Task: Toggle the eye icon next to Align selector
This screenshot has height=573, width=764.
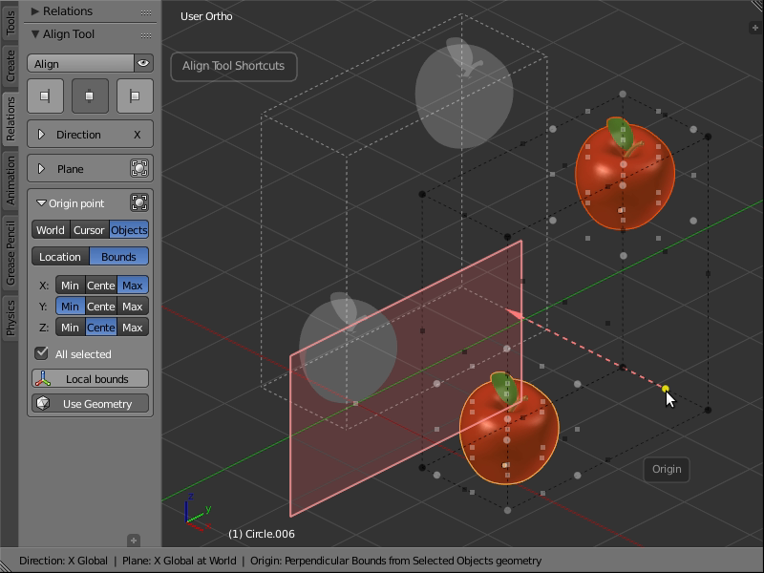Action: pos(143,63)
